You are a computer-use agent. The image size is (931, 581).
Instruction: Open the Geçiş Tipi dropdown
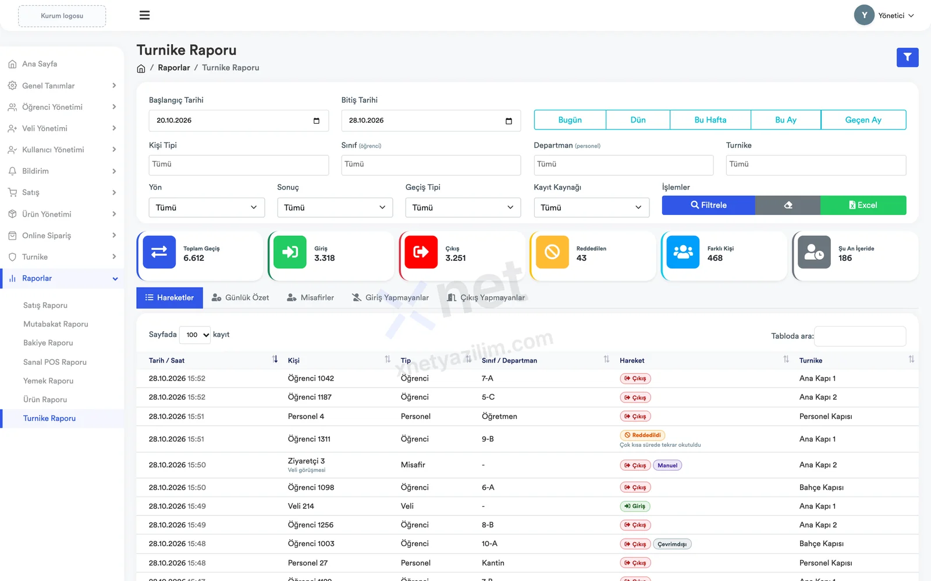[463, 207]
